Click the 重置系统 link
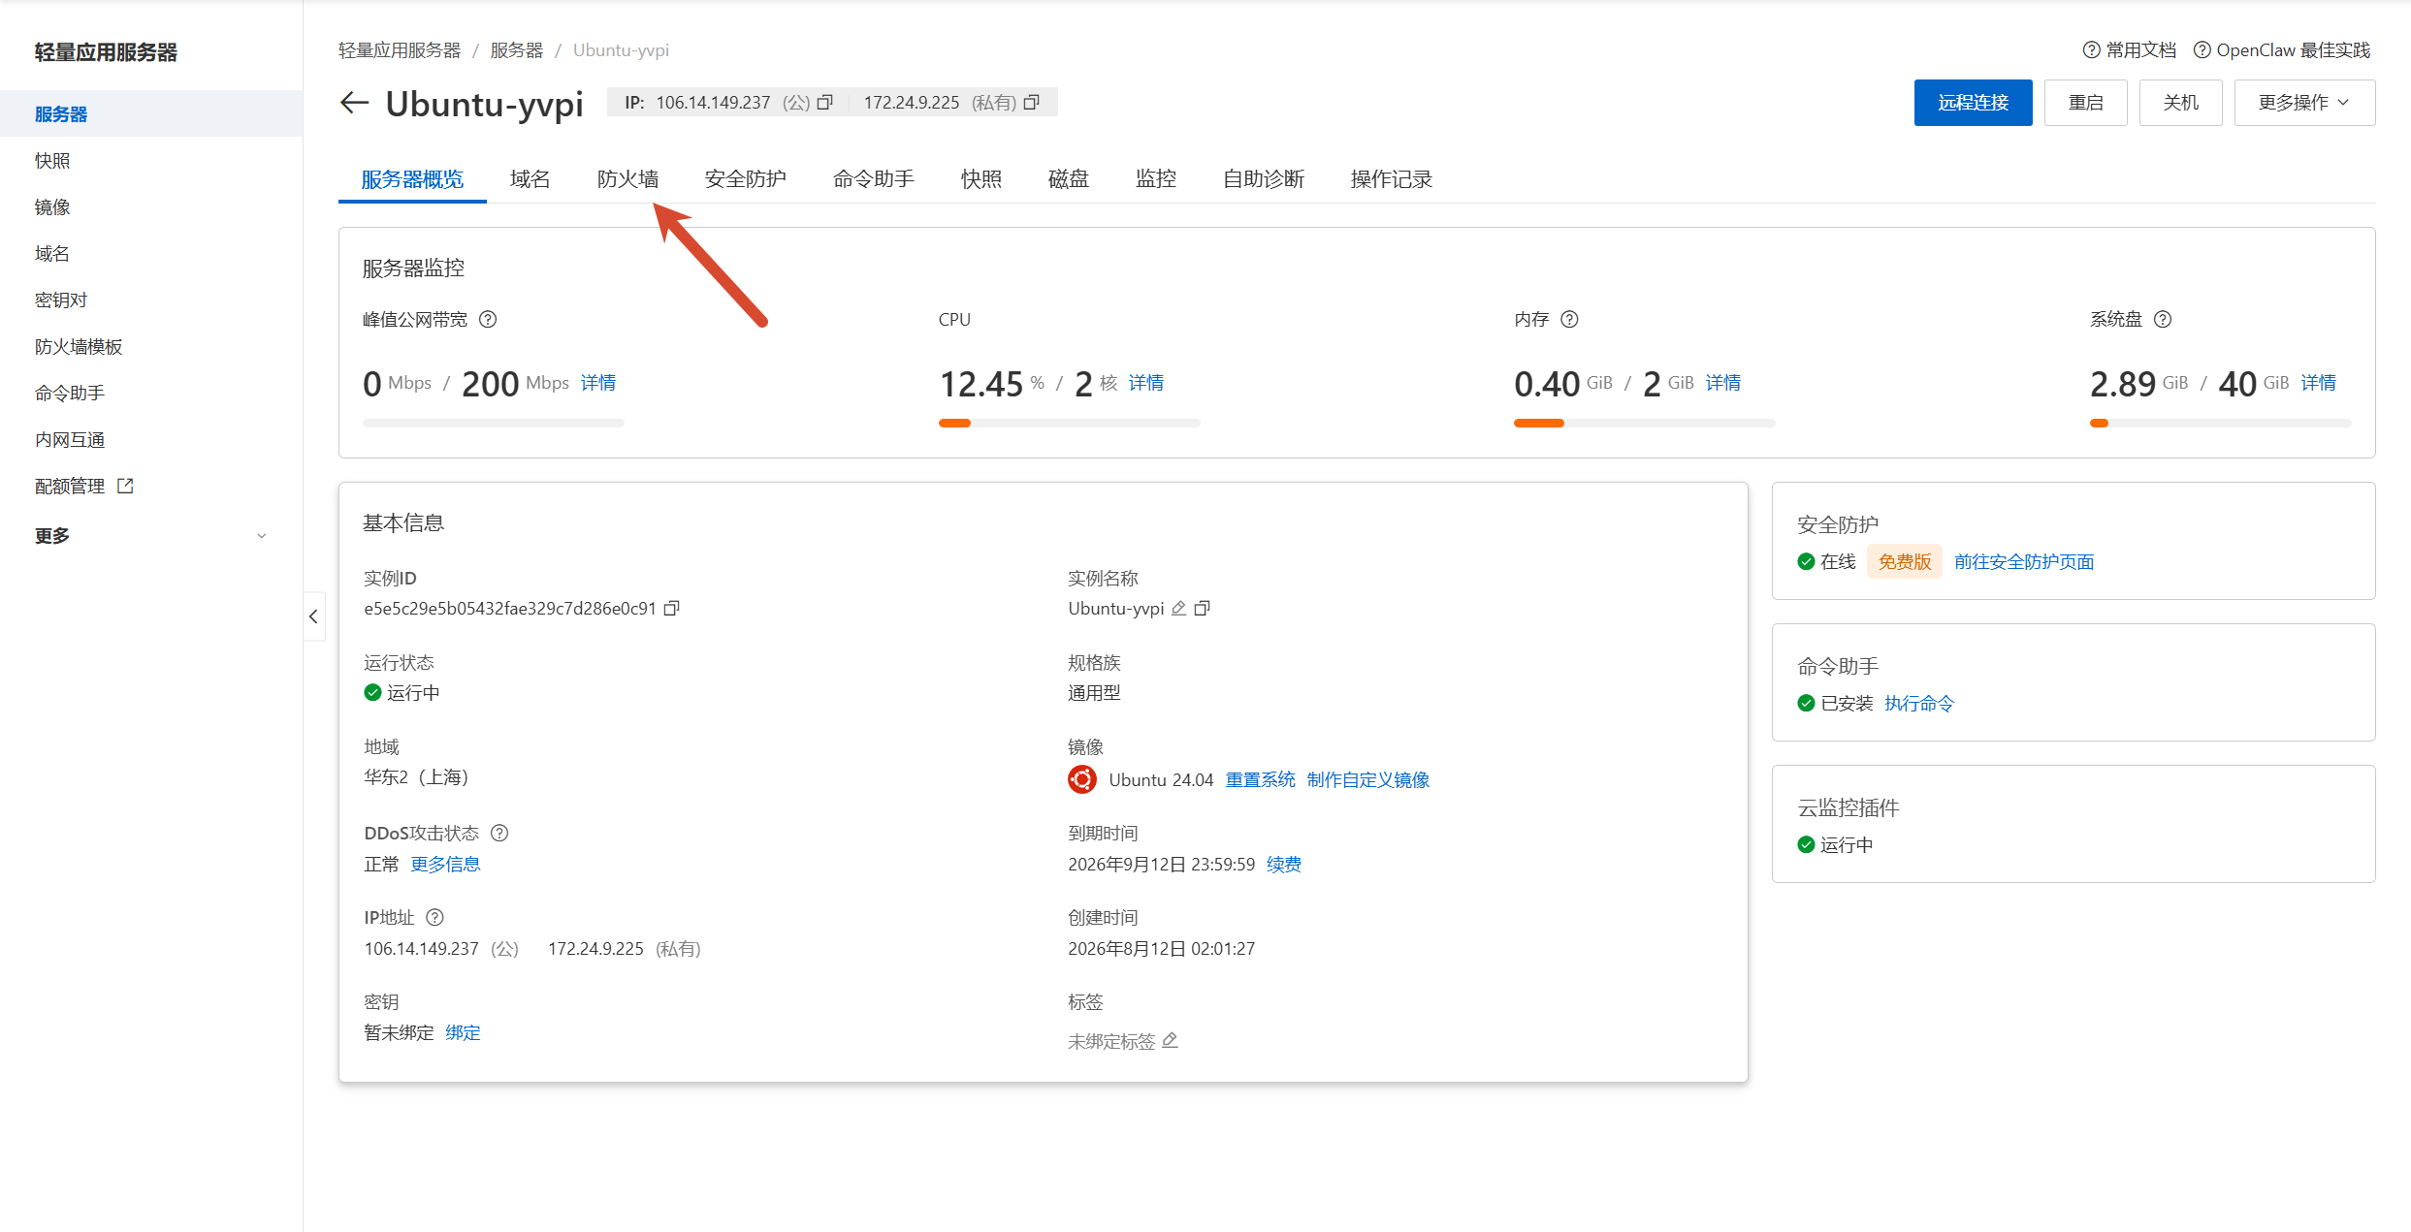This screenshot has height=1232, width=2411. [x=1260, y=779]
